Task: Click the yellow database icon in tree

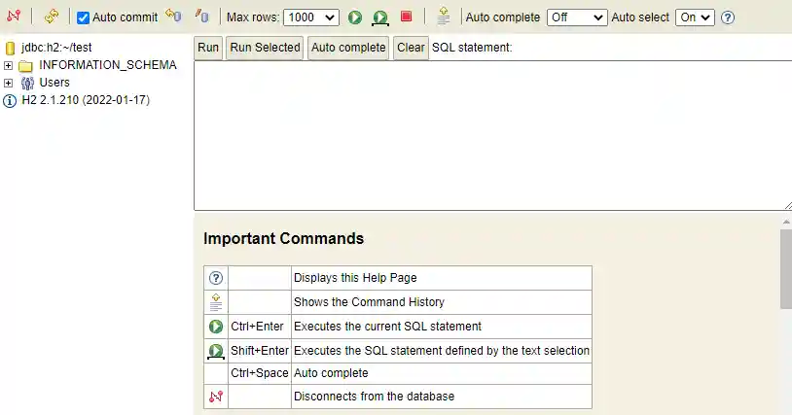Action: pyautogui.click(x=10, y=49)
